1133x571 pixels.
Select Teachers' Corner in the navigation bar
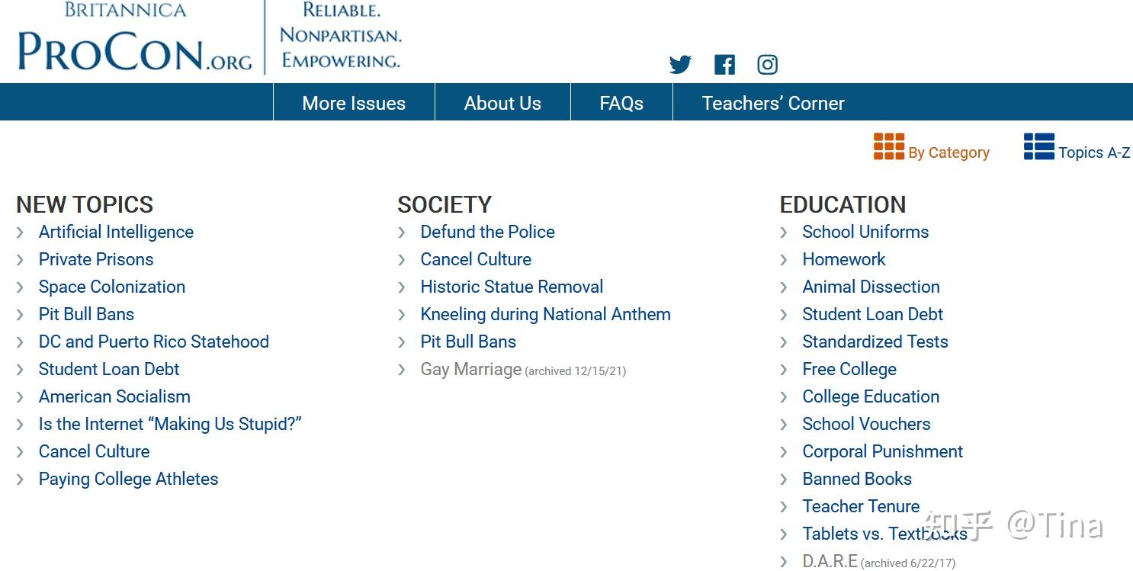tap(773, 103)
